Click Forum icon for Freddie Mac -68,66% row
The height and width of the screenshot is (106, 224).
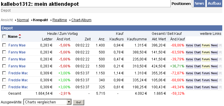[x=206, y=80]
